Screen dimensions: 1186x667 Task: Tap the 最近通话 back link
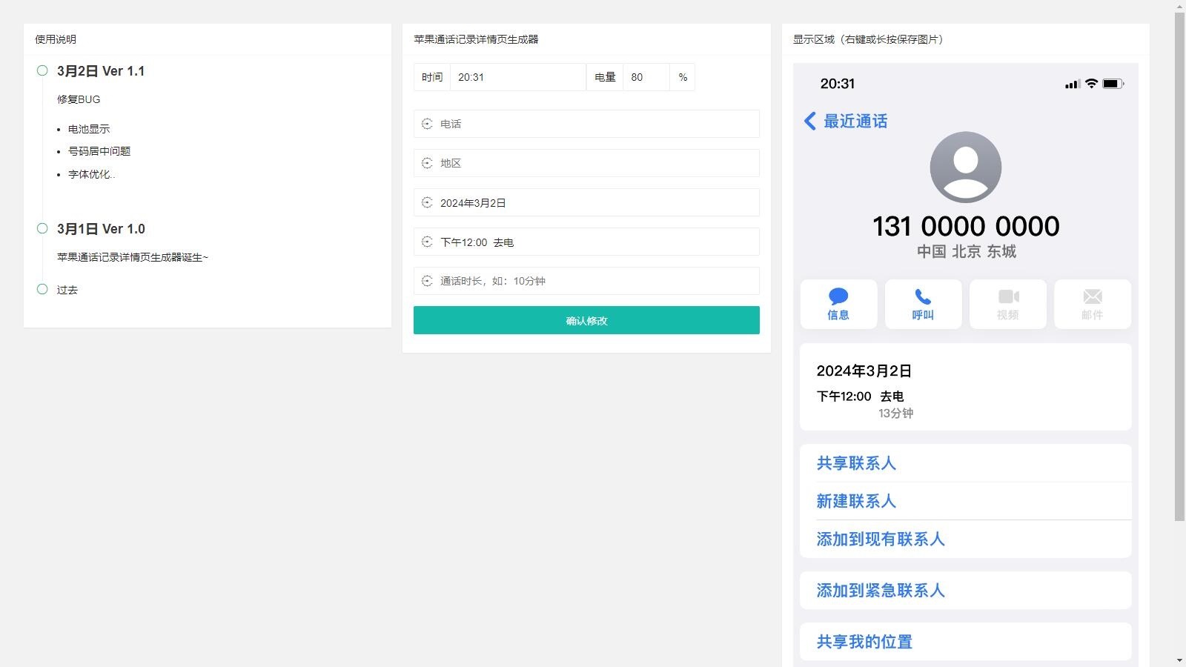pyautogui.click(x=855, y=121)
